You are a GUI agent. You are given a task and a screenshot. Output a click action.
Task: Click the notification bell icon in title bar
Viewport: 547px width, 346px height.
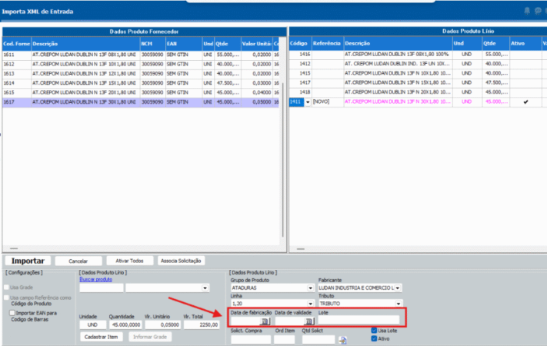point(527,11)
